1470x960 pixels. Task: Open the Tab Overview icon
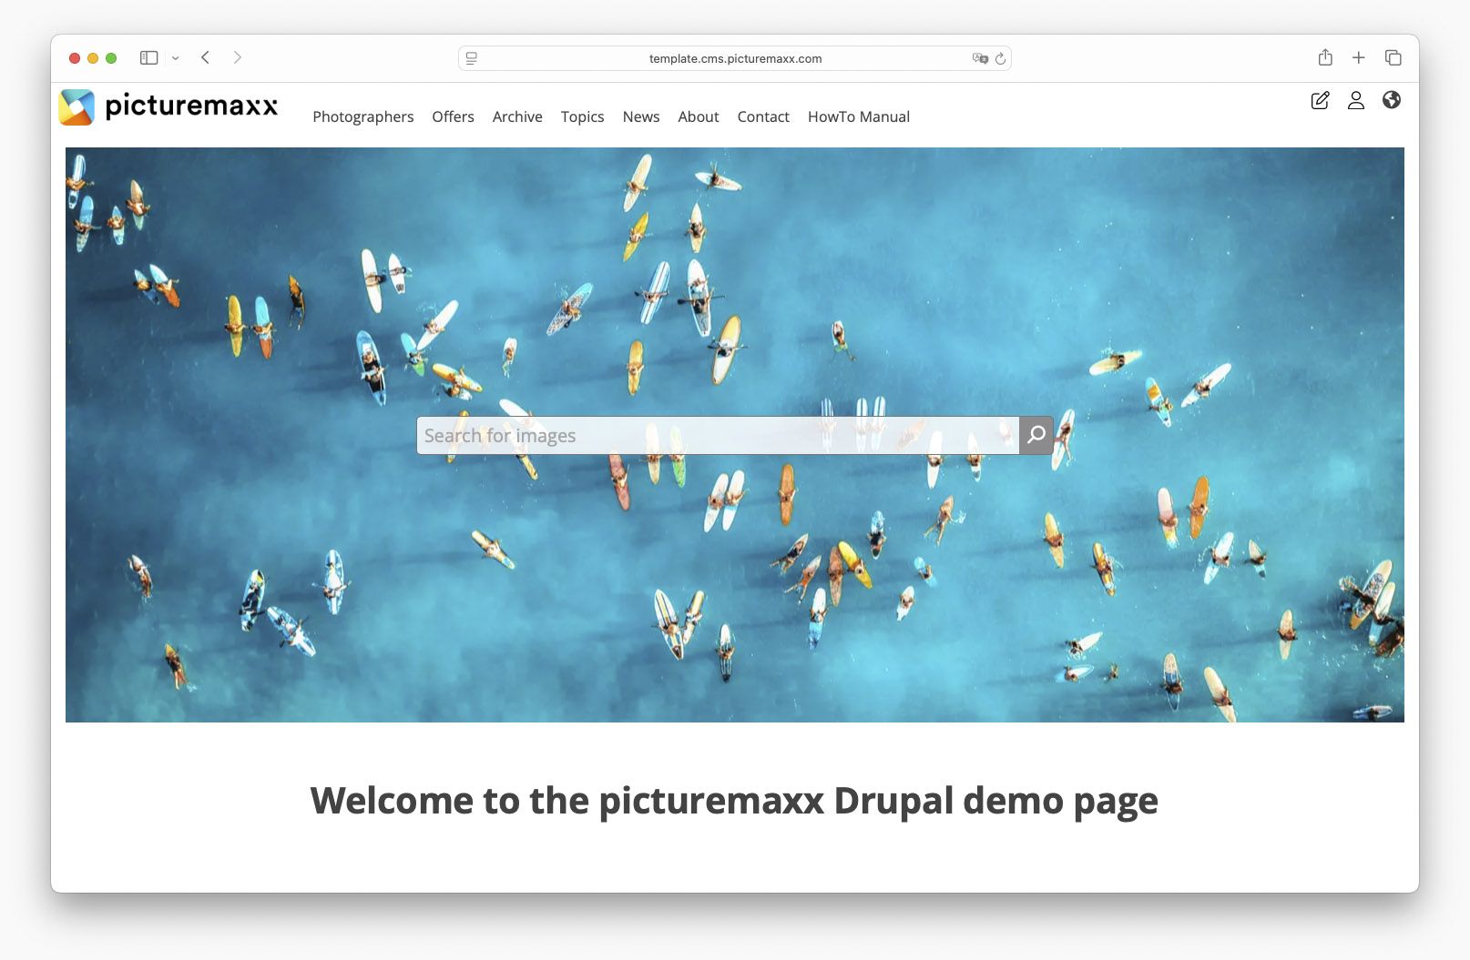pyautogui.click(x=1393, y=56)
